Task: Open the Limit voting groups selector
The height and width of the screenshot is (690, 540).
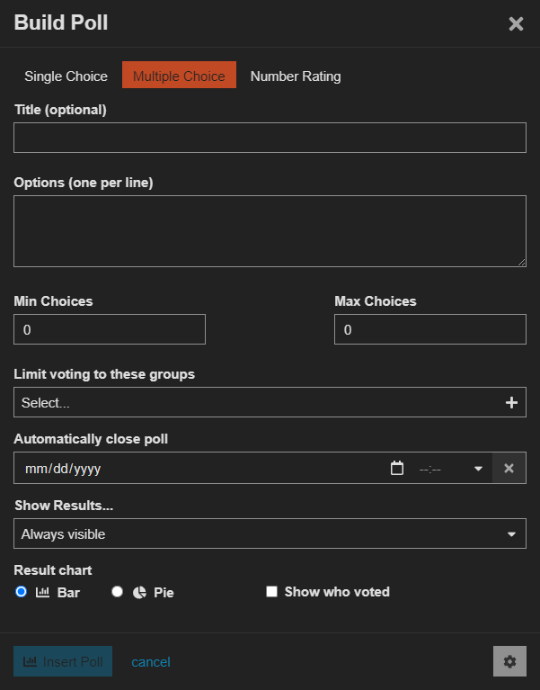Action: click(x=270, y=402)
